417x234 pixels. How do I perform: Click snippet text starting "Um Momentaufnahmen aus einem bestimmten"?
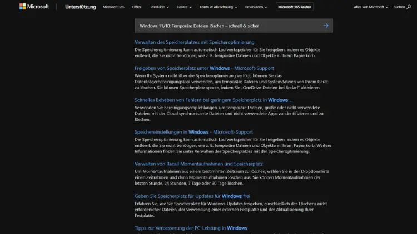(232, 177)
